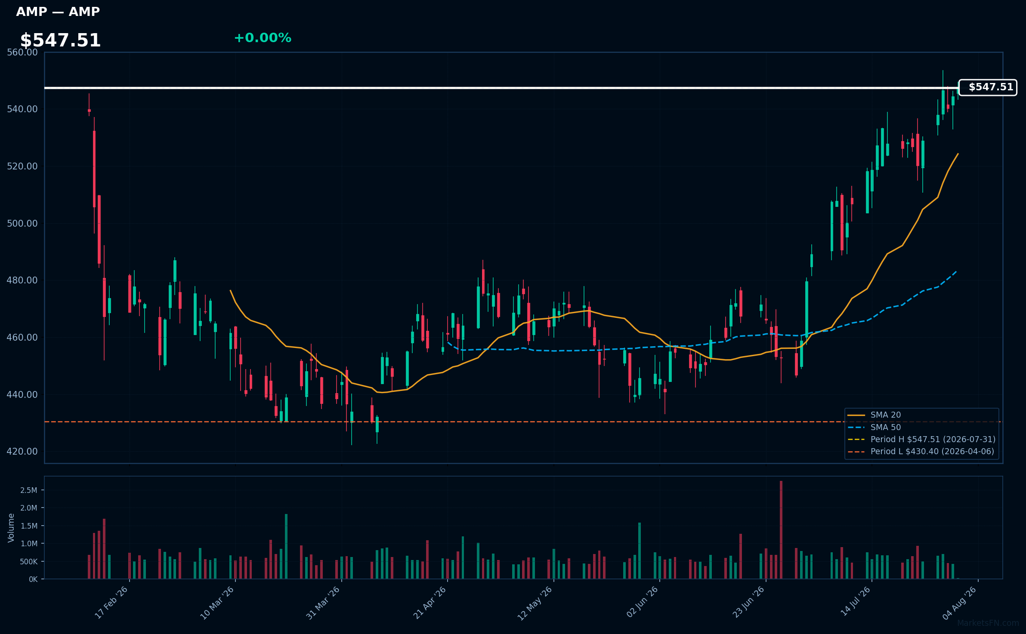This screenshot has width=1026, height=634.
Task: Click the 04 Aug '26 date label
Action: click(x=960, y=603)
